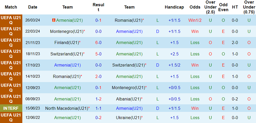This screenshot has width=256, height=123.
Task: Open Albania(U21) team link
Action: [x=128, y=99]
